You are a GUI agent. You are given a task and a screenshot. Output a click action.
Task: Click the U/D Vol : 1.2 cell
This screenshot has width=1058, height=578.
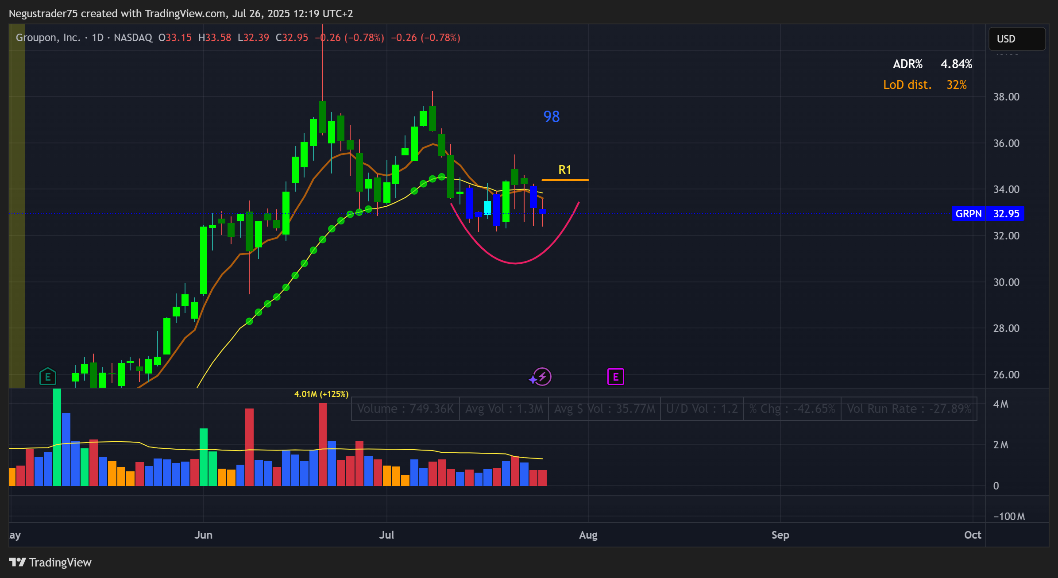pos(702,408)
